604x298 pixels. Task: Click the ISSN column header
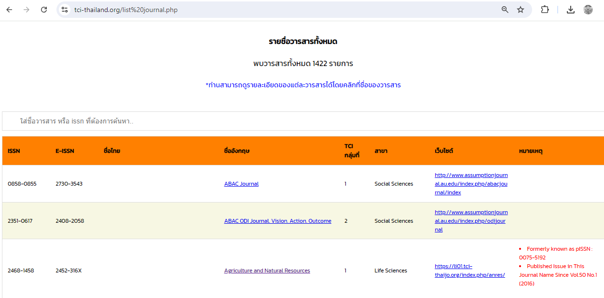(14, 151)
